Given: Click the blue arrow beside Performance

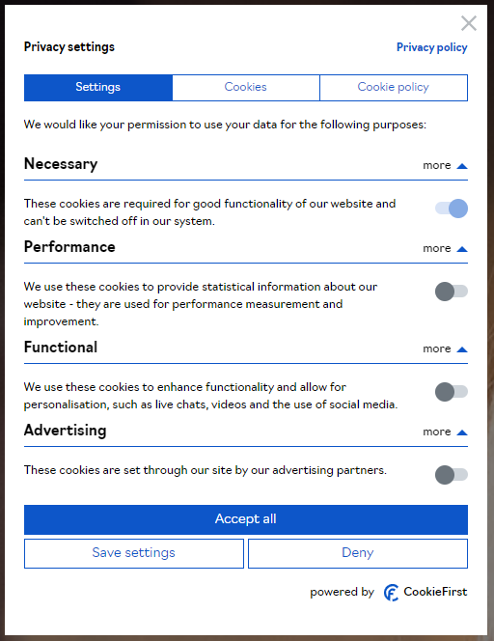Looking at the screenshot, I should click(x=462, y=249).
